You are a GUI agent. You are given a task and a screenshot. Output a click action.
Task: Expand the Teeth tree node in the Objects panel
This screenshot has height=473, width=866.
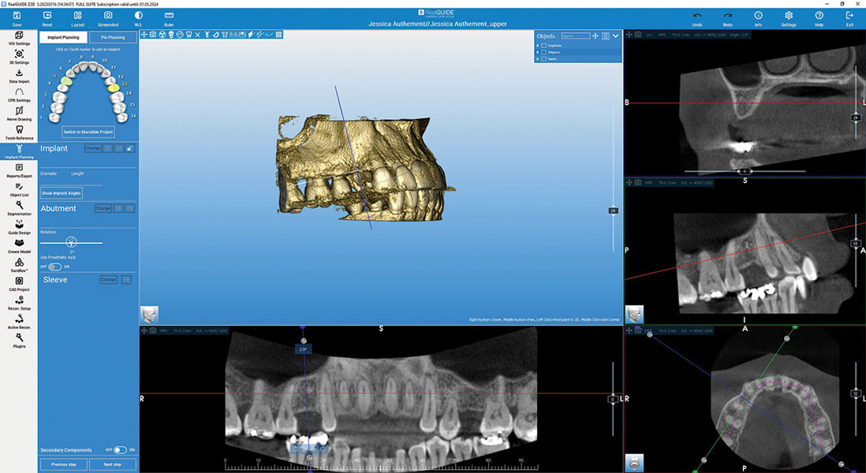coord(538,58)
